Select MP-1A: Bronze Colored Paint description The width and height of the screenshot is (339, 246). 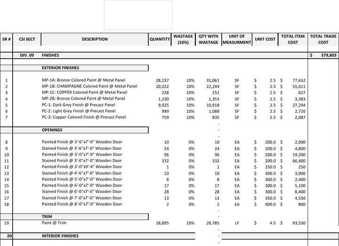[83, 80]
